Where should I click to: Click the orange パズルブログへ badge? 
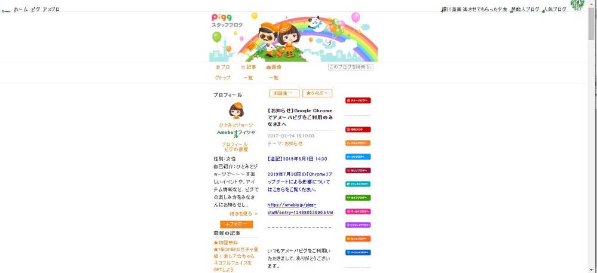[x=358, y=143]
